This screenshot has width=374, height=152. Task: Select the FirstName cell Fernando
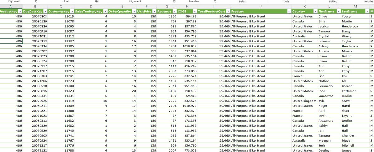tap(329, 86)
